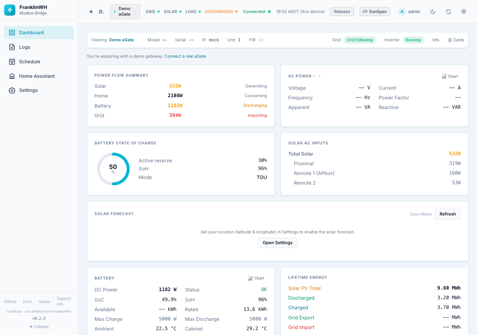Screen dimensions: 477x335
Task: Click the Connected status indicator
Action: [x=257, y=12]
